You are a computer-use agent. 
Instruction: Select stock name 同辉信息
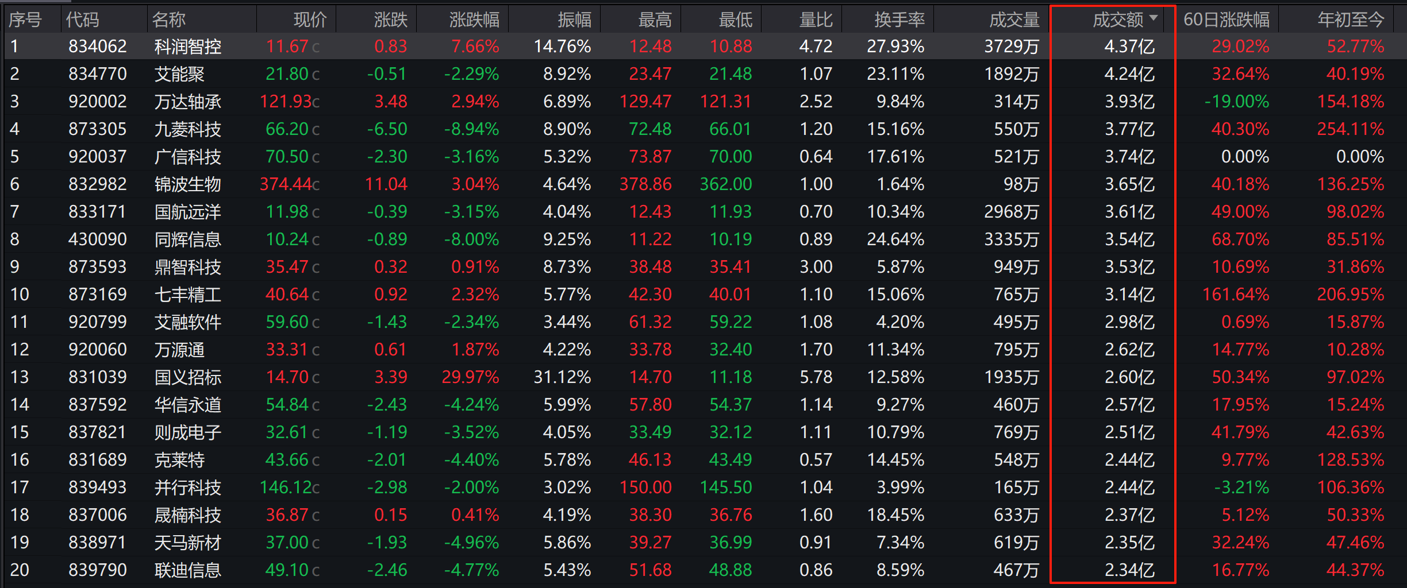coord(187,239)
